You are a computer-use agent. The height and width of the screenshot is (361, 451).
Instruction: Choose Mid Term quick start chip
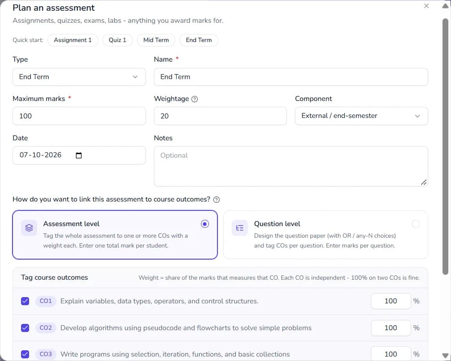pos(156,40)
